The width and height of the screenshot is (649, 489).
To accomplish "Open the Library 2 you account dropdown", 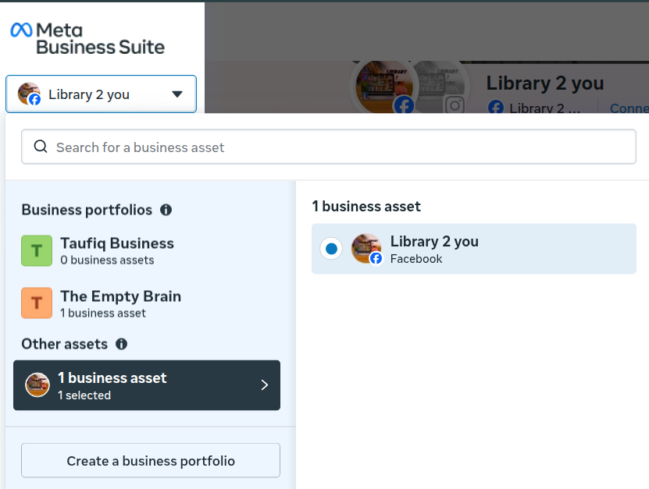I will [x=101, y=94].
